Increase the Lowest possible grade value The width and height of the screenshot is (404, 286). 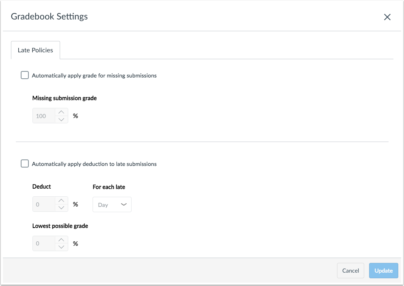pyautogui.click(x=61, y=240)
